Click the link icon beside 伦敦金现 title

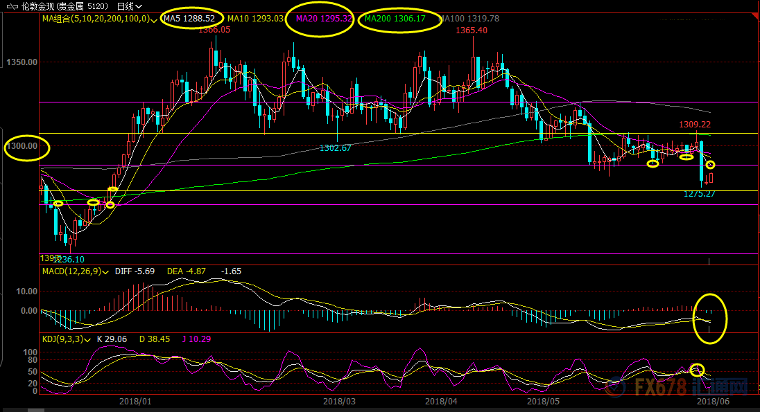[x=12, y=6]
